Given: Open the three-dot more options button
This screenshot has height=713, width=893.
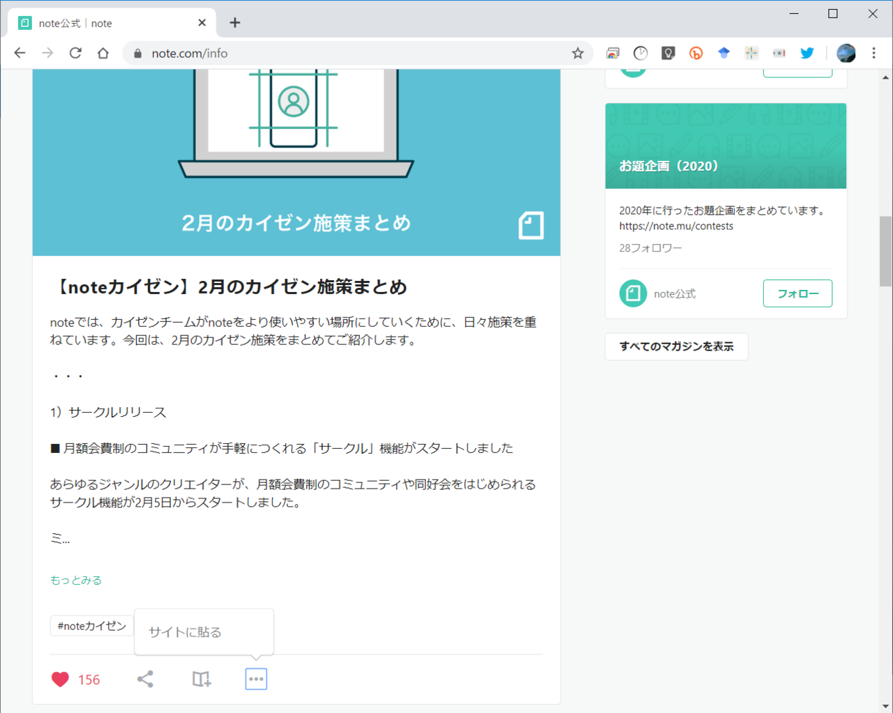Looking at the screenshot, I should coord(256,679).
